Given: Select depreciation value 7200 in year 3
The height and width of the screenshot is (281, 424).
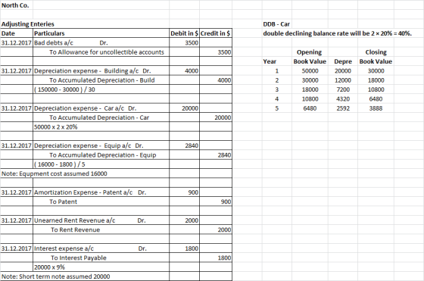Looking at the screenshot, I should coord(343,89).
